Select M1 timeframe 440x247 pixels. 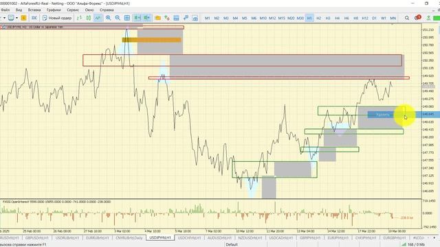point(208,18)
